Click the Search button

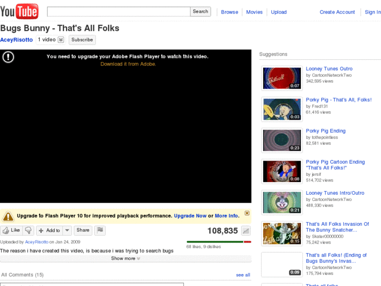point(201,12)
